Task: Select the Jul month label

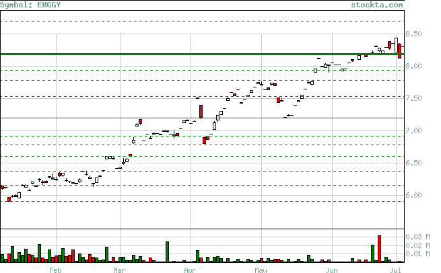Action: [x=395, y=270]
